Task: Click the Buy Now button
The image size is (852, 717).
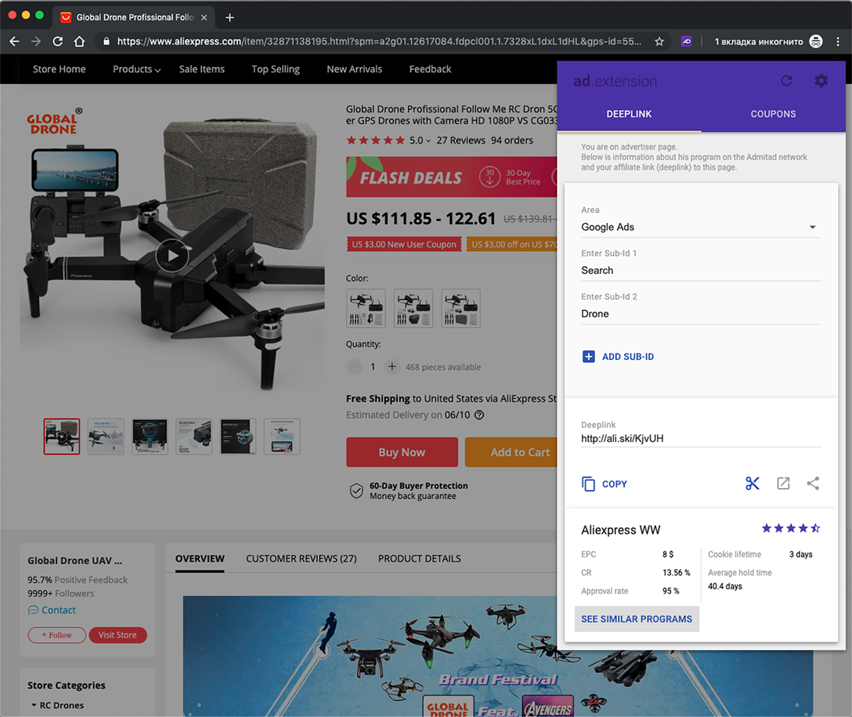Action: (402, 452)
